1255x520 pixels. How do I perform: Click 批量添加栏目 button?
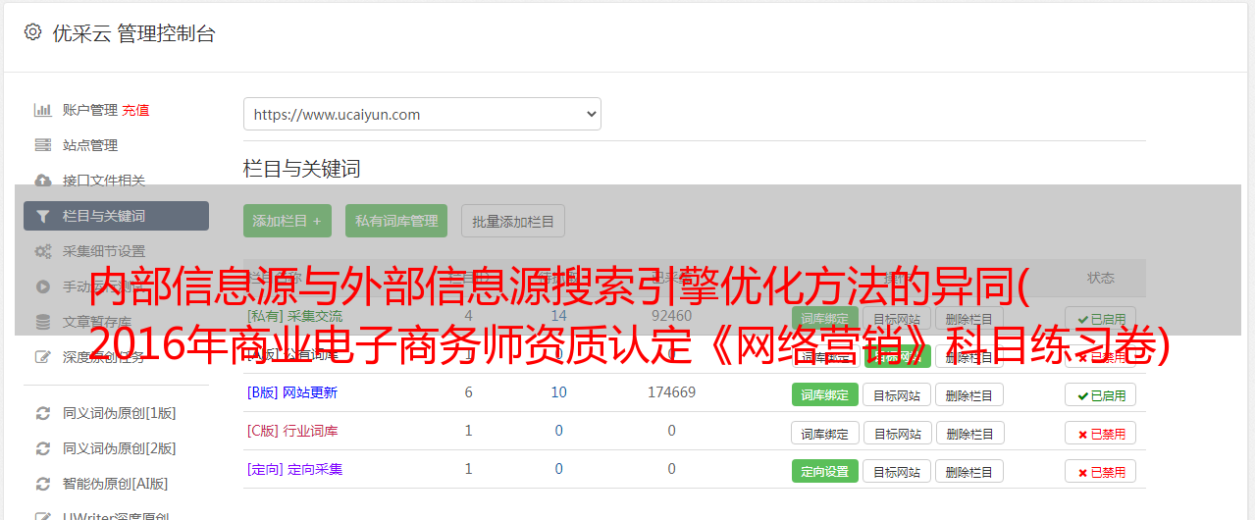513,221
